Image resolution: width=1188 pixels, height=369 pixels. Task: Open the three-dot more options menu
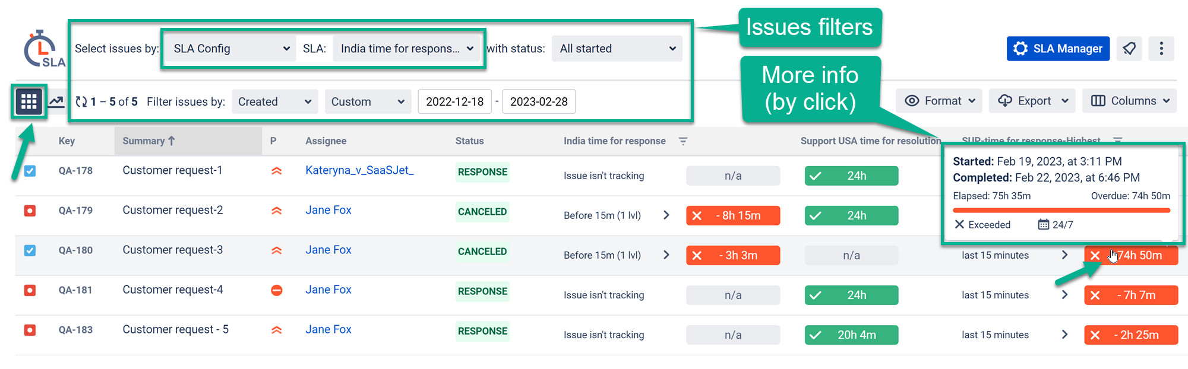pos(1161,49)
